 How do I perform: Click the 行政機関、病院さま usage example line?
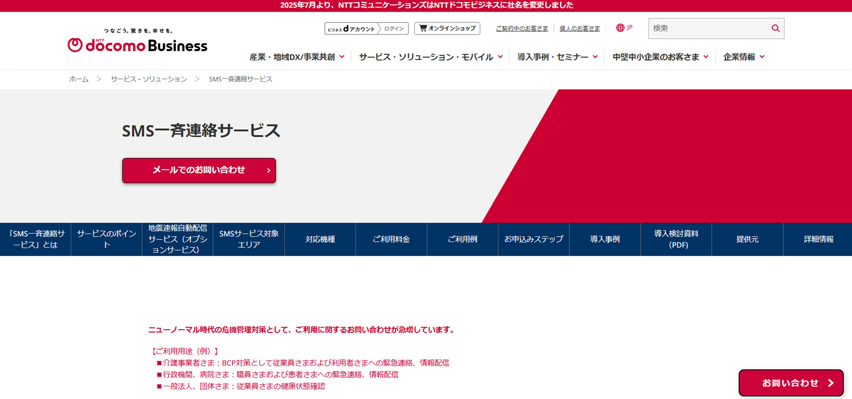click(x=277, y=375)
